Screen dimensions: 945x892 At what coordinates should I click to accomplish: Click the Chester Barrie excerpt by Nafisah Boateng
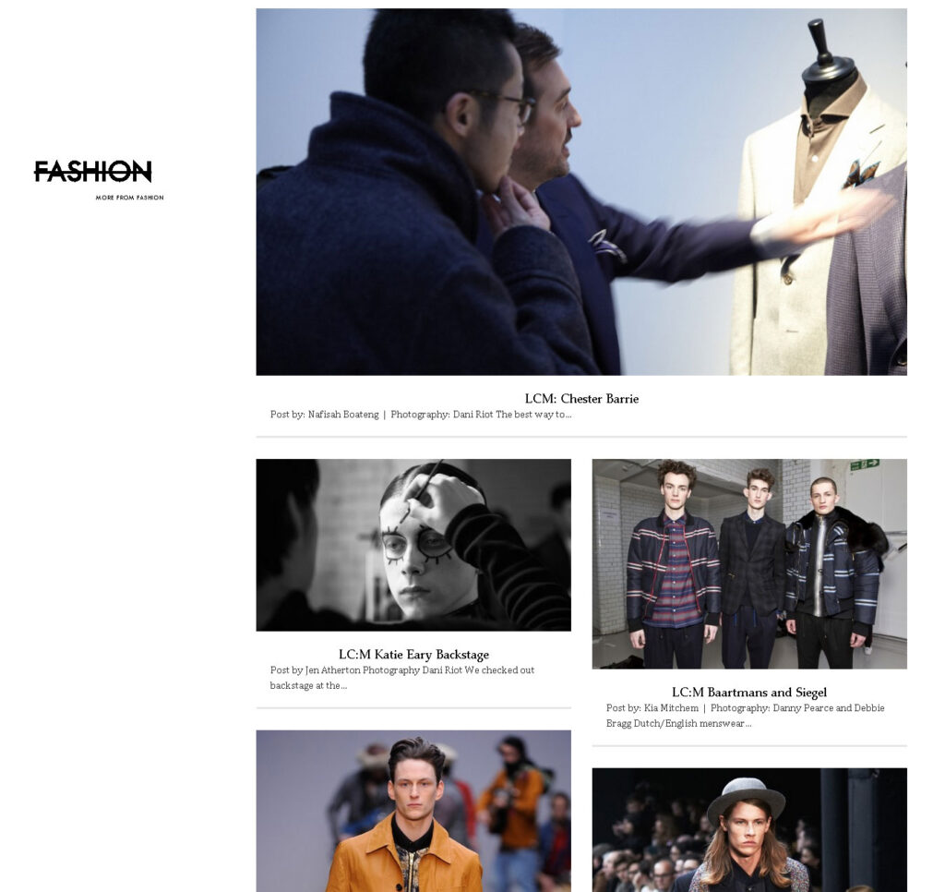(421, 415)
